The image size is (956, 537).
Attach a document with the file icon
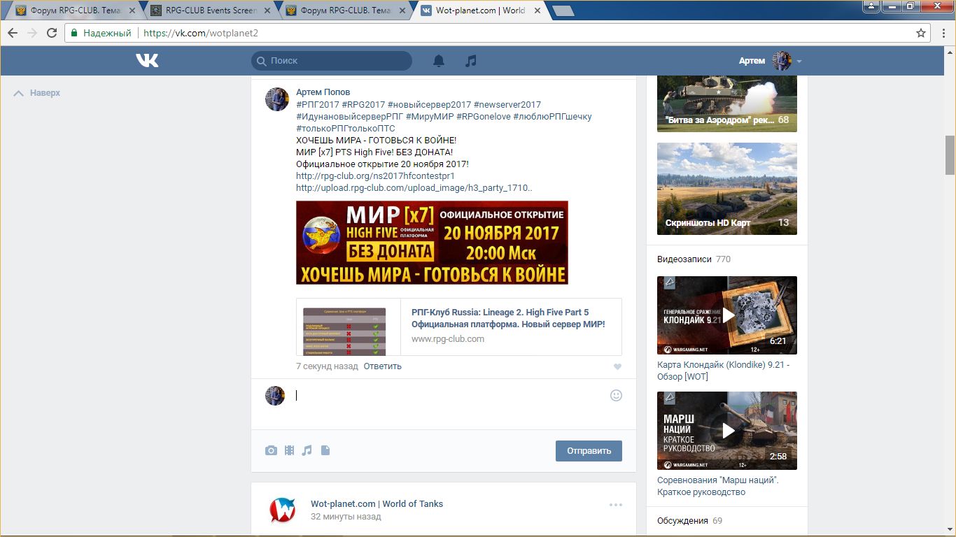325,451
